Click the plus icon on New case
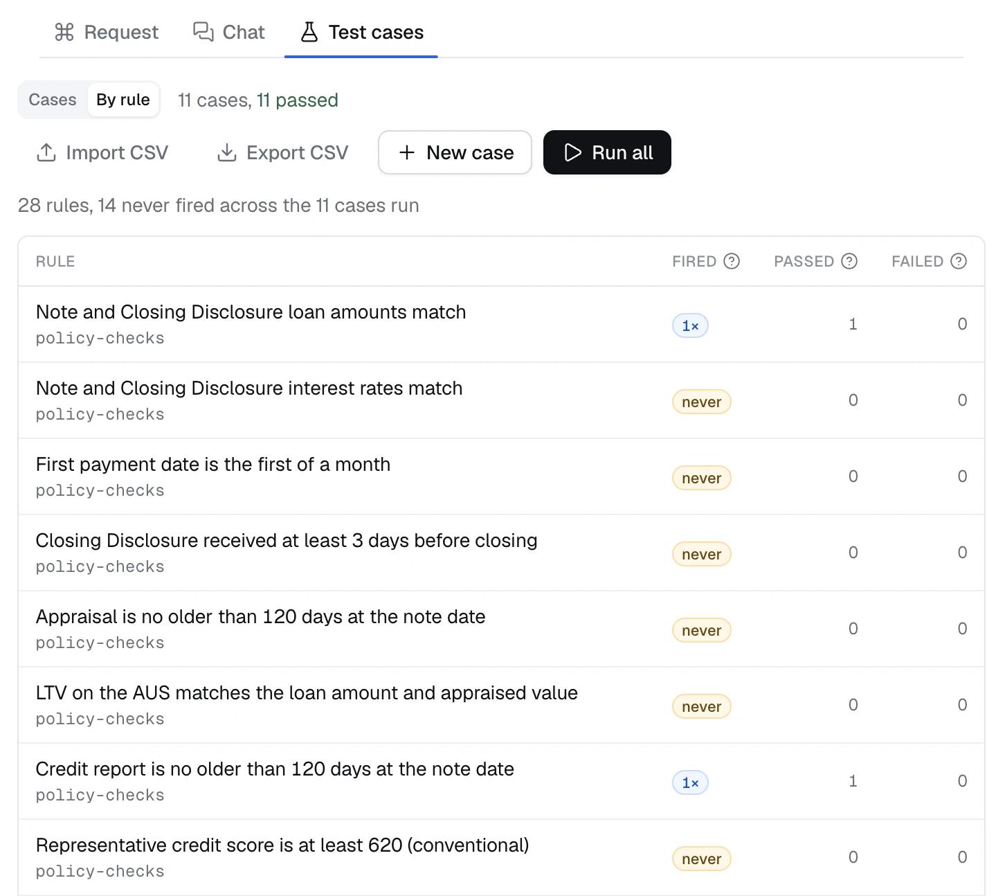 click(x=407, y=152)
